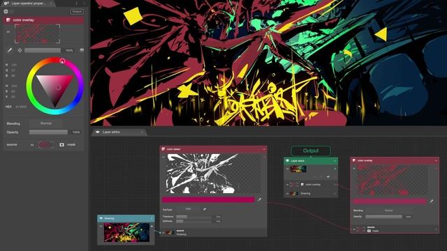Click the mask icon in color overlay node
The image size is (447, 251).
pos(369,231)
